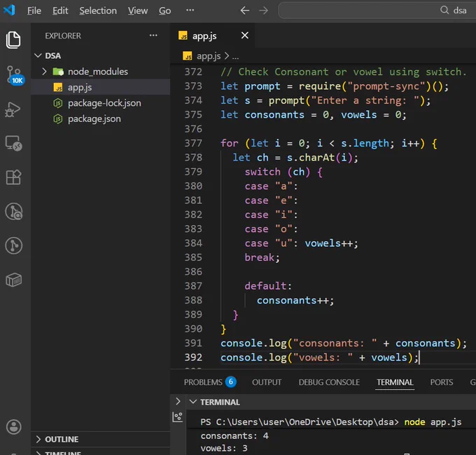Image resolution: width=476 pixels, height=455 pixels.
Task: Click the node_modules folder icon
Action: (58, 72)
